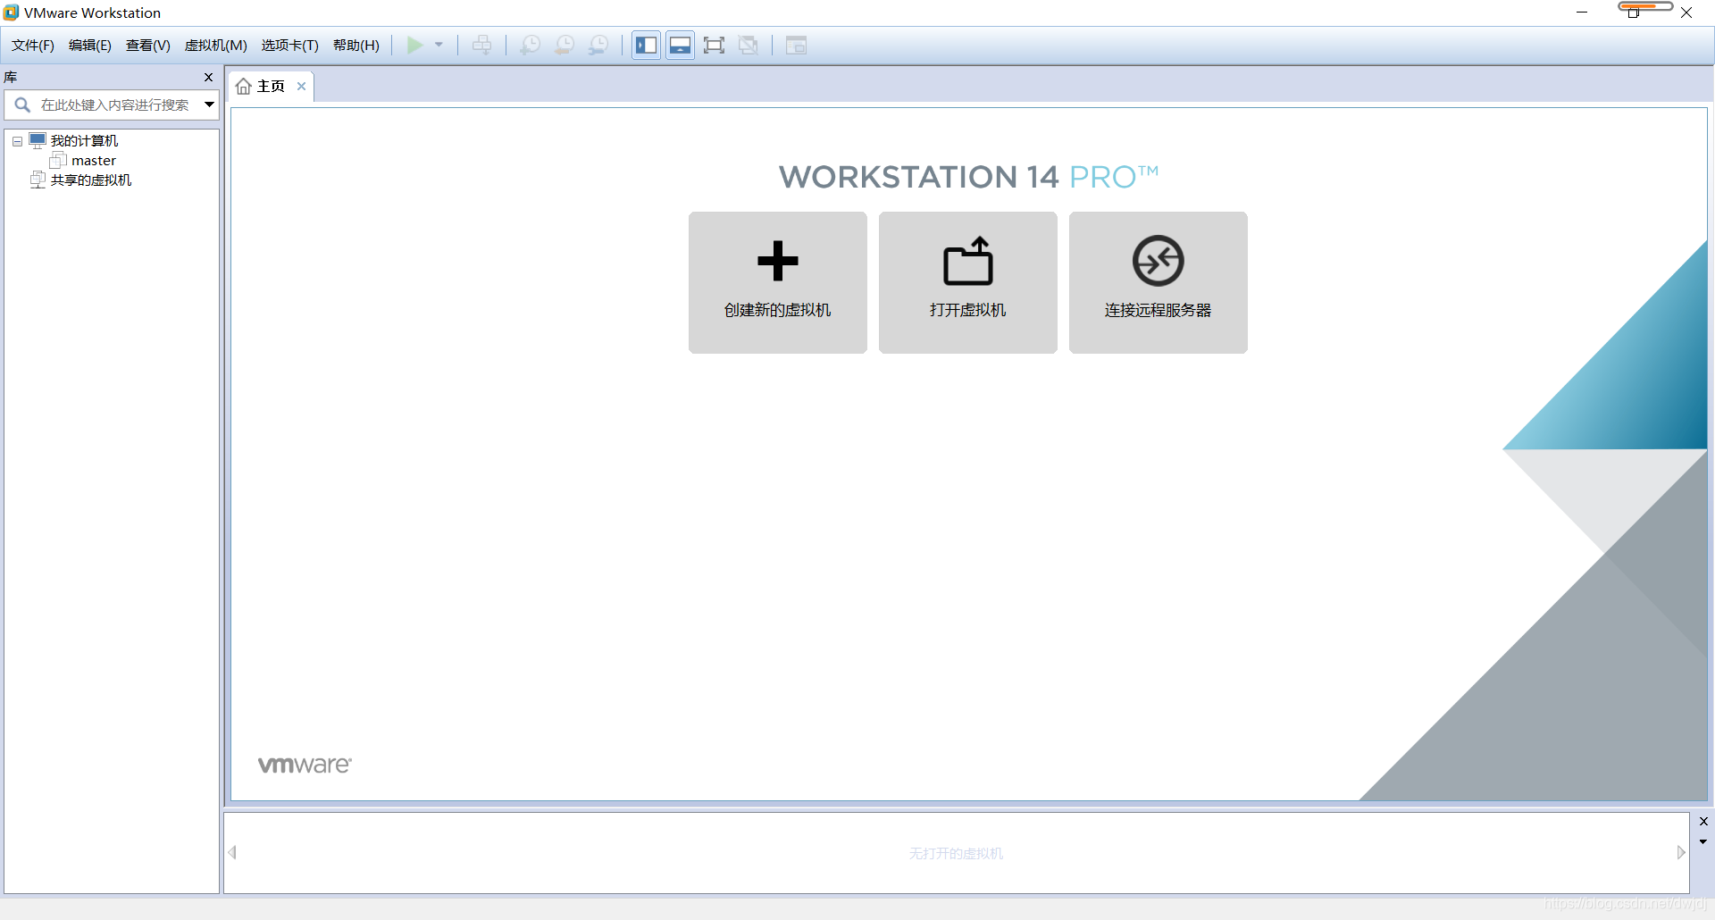Click the search magnifier icon
This screenshot has height=920, width=1715.
point(22,105)
